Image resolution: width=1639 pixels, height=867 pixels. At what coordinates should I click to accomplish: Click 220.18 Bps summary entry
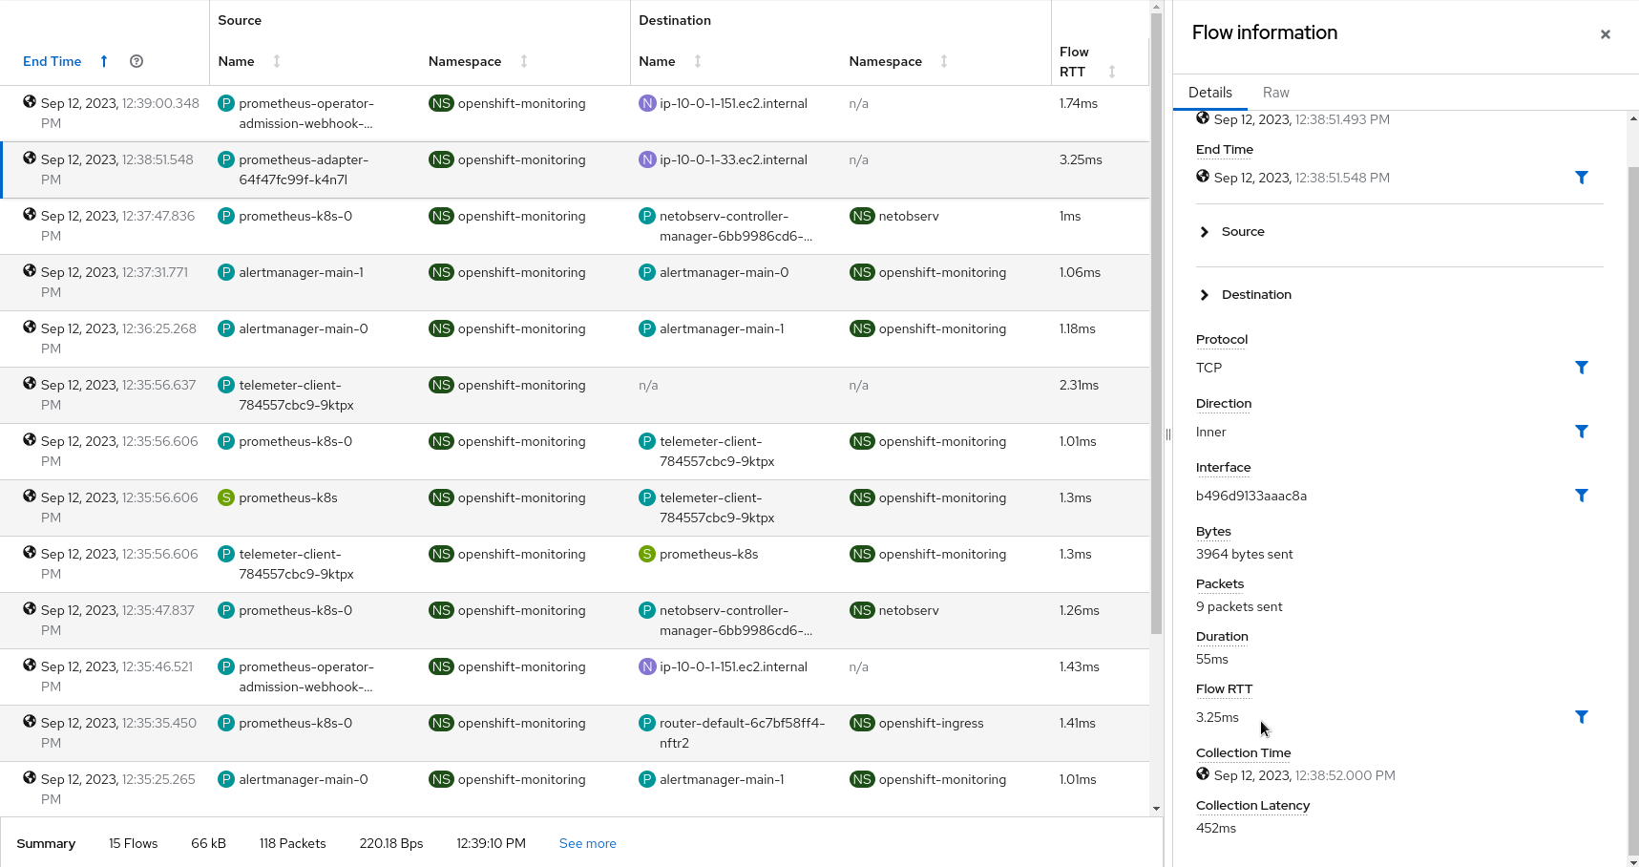[x=391, y=843]
